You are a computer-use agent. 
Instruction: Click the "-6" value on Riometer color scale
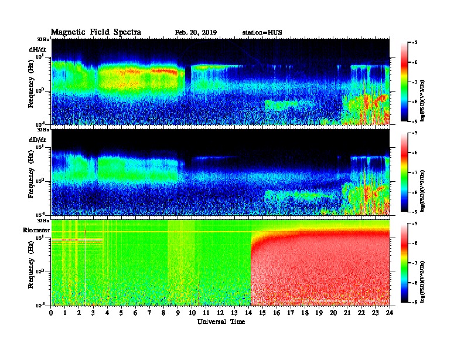[x=415, y=243]
